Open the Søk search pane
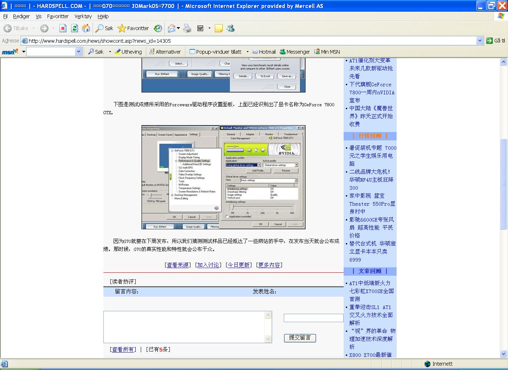 click(104, 28)
